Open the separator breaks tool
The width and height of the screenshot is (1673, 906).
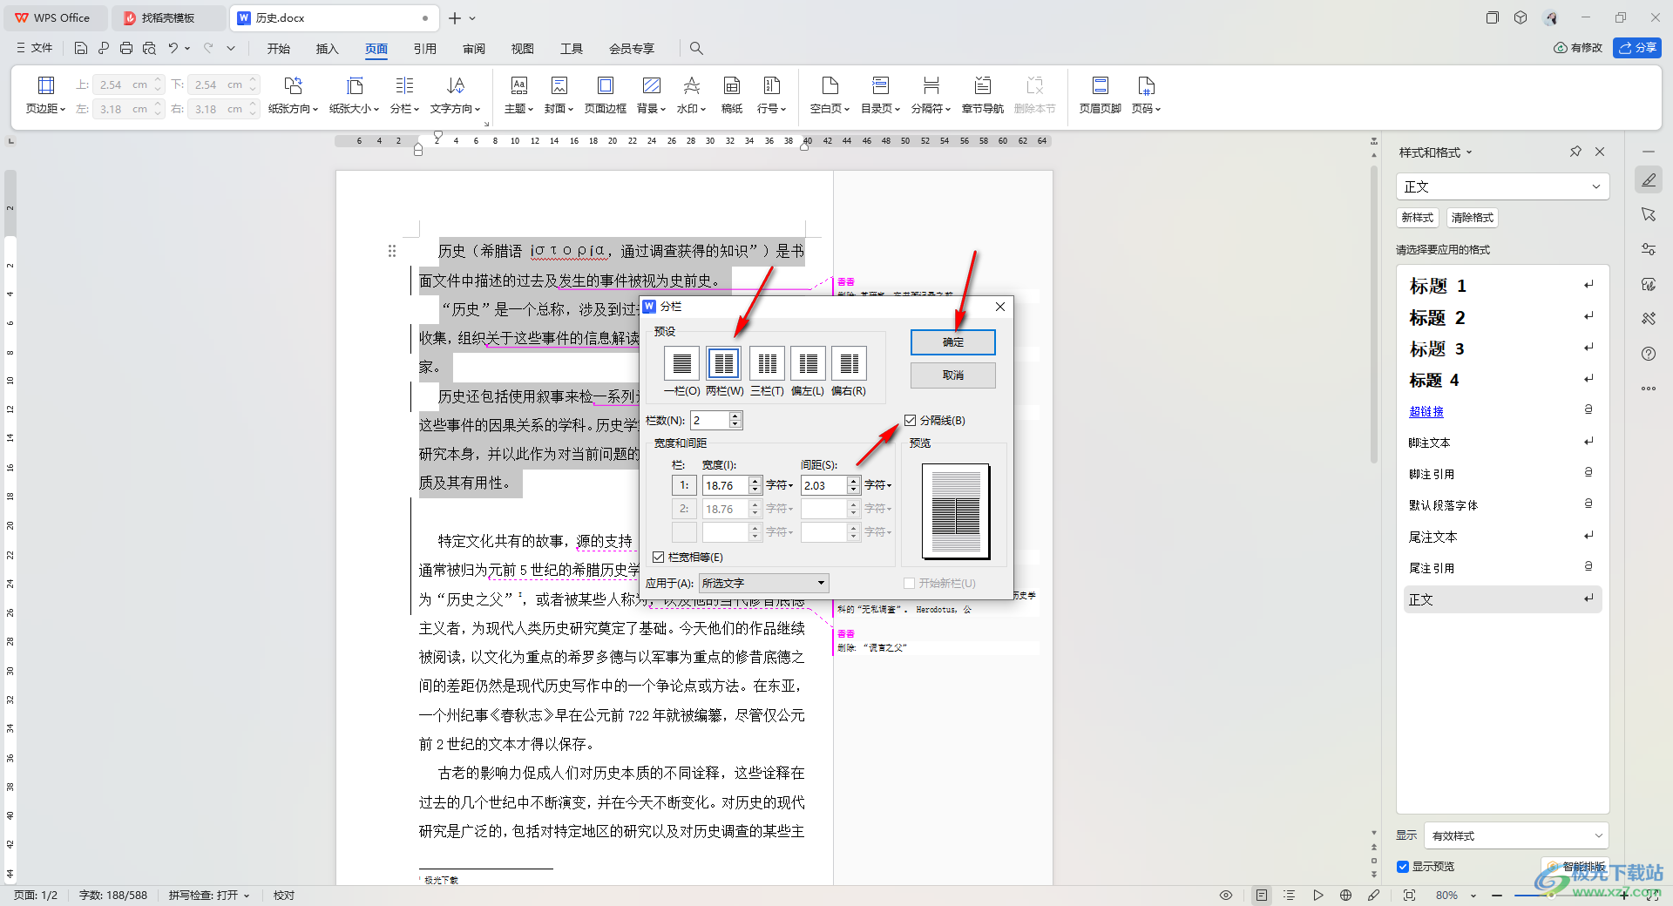[931, 95]
